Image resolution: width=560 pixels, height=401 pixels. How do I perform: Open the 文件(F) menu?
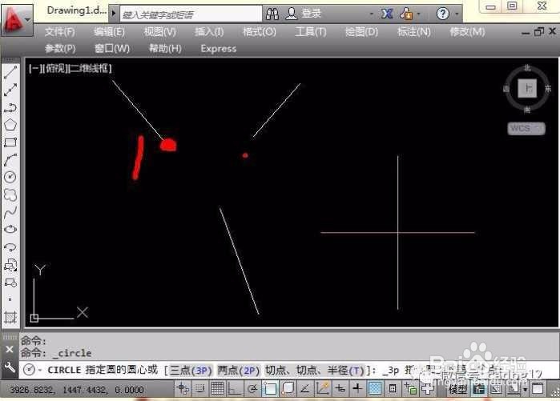pyautogui.click(x=60, y=32)
